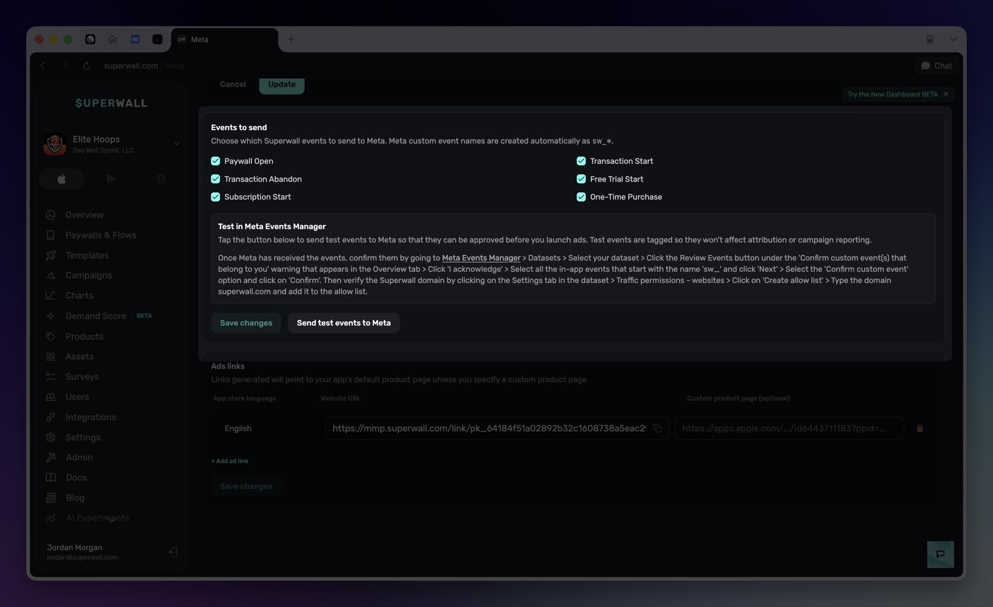Screen dimensions: 993x607
Task: Click the Docs book icon
Action: point(51,477)
